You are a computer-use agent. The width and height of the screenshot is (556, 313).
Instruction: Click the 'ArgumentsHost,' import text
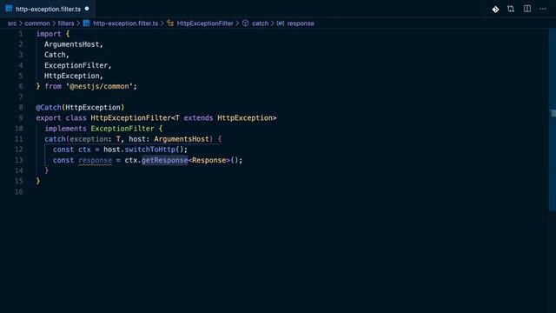pos(73,44)
